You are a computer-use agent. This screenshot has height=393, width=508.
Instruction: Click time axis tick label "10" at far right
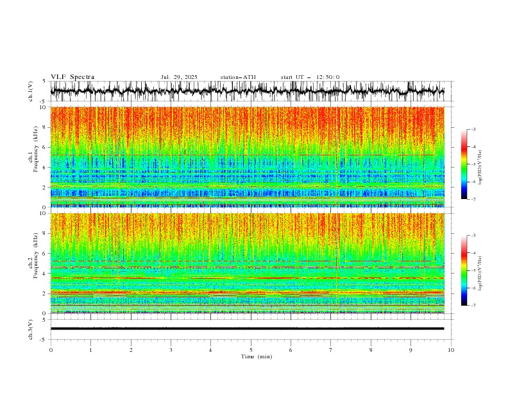click(451, 350)
